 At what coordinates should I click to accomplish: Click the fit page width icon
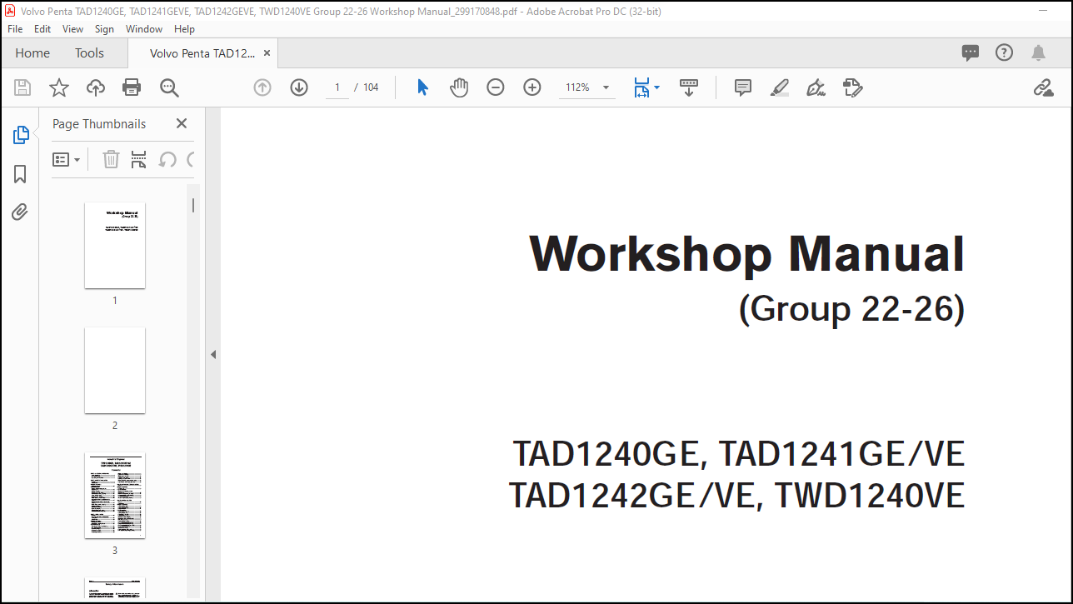[x=641, y=87]
